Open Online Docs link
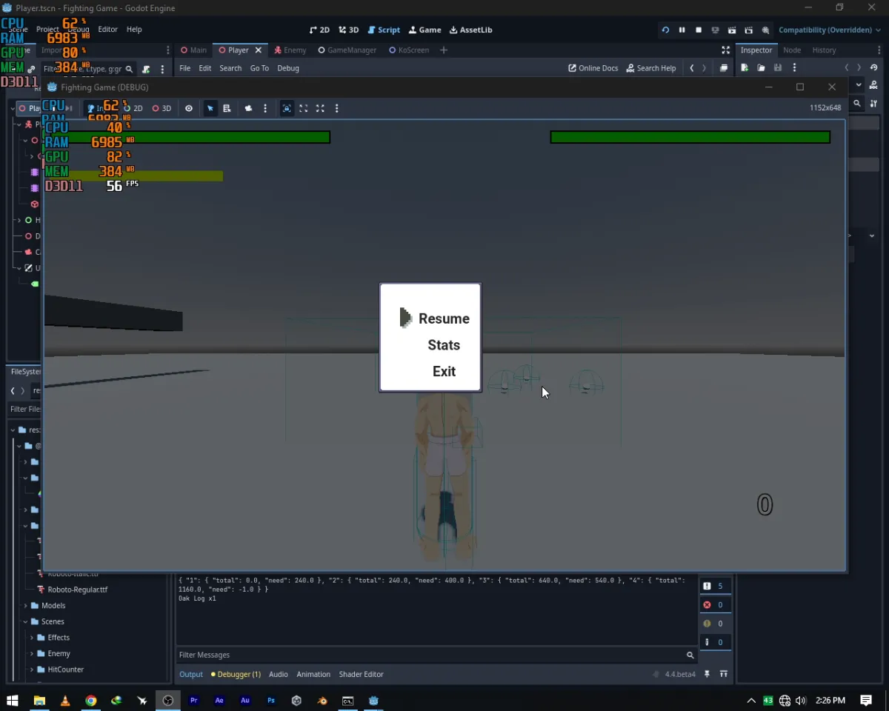This screenshot has width=889, height=711. tap(593, 68)
